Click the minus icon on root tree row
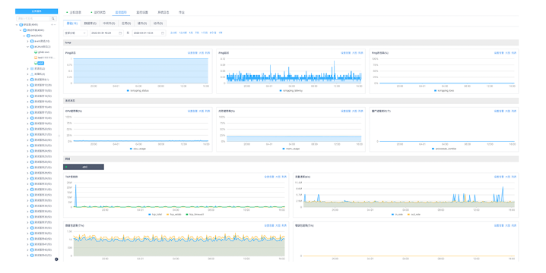 pos(55,25)
